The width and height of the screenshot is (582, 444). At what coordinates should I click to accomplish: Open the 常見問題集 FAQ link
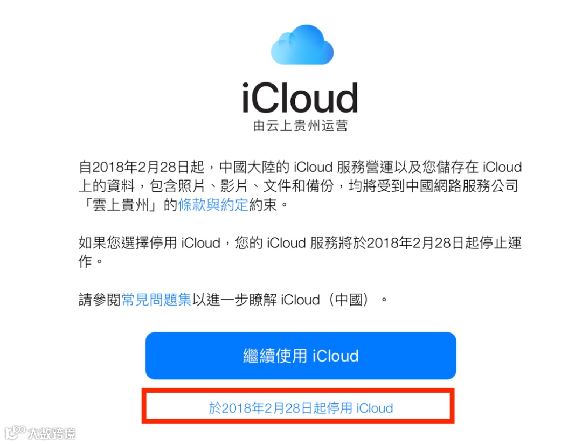click(157, 300)
